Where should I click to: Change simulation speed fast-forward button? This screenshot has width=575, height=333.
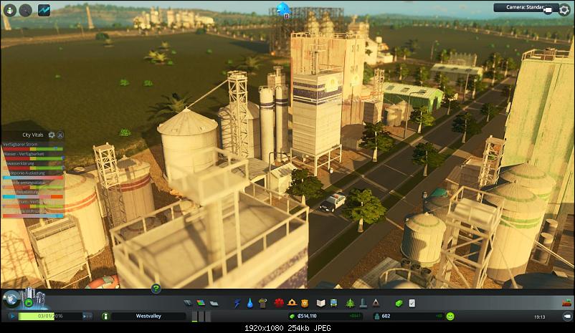(x=87, y=316)
